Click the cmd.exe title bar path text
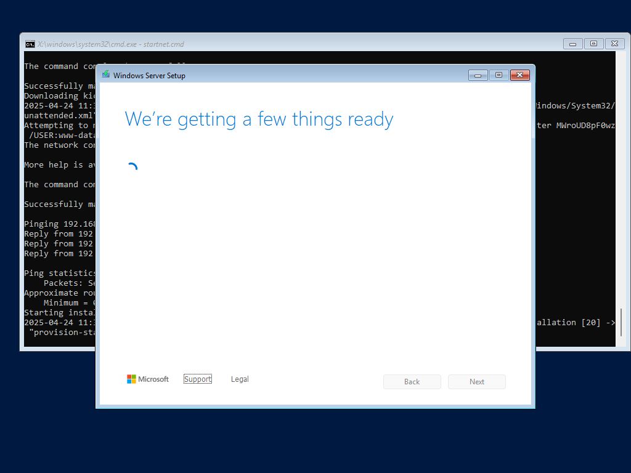 [x=111, y=44]
